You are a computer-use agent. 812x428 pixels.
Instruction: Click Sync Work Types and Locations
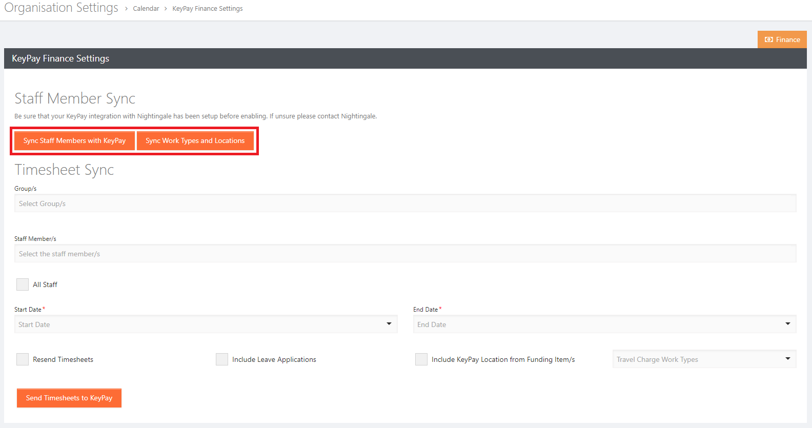[x=195, y=140]
